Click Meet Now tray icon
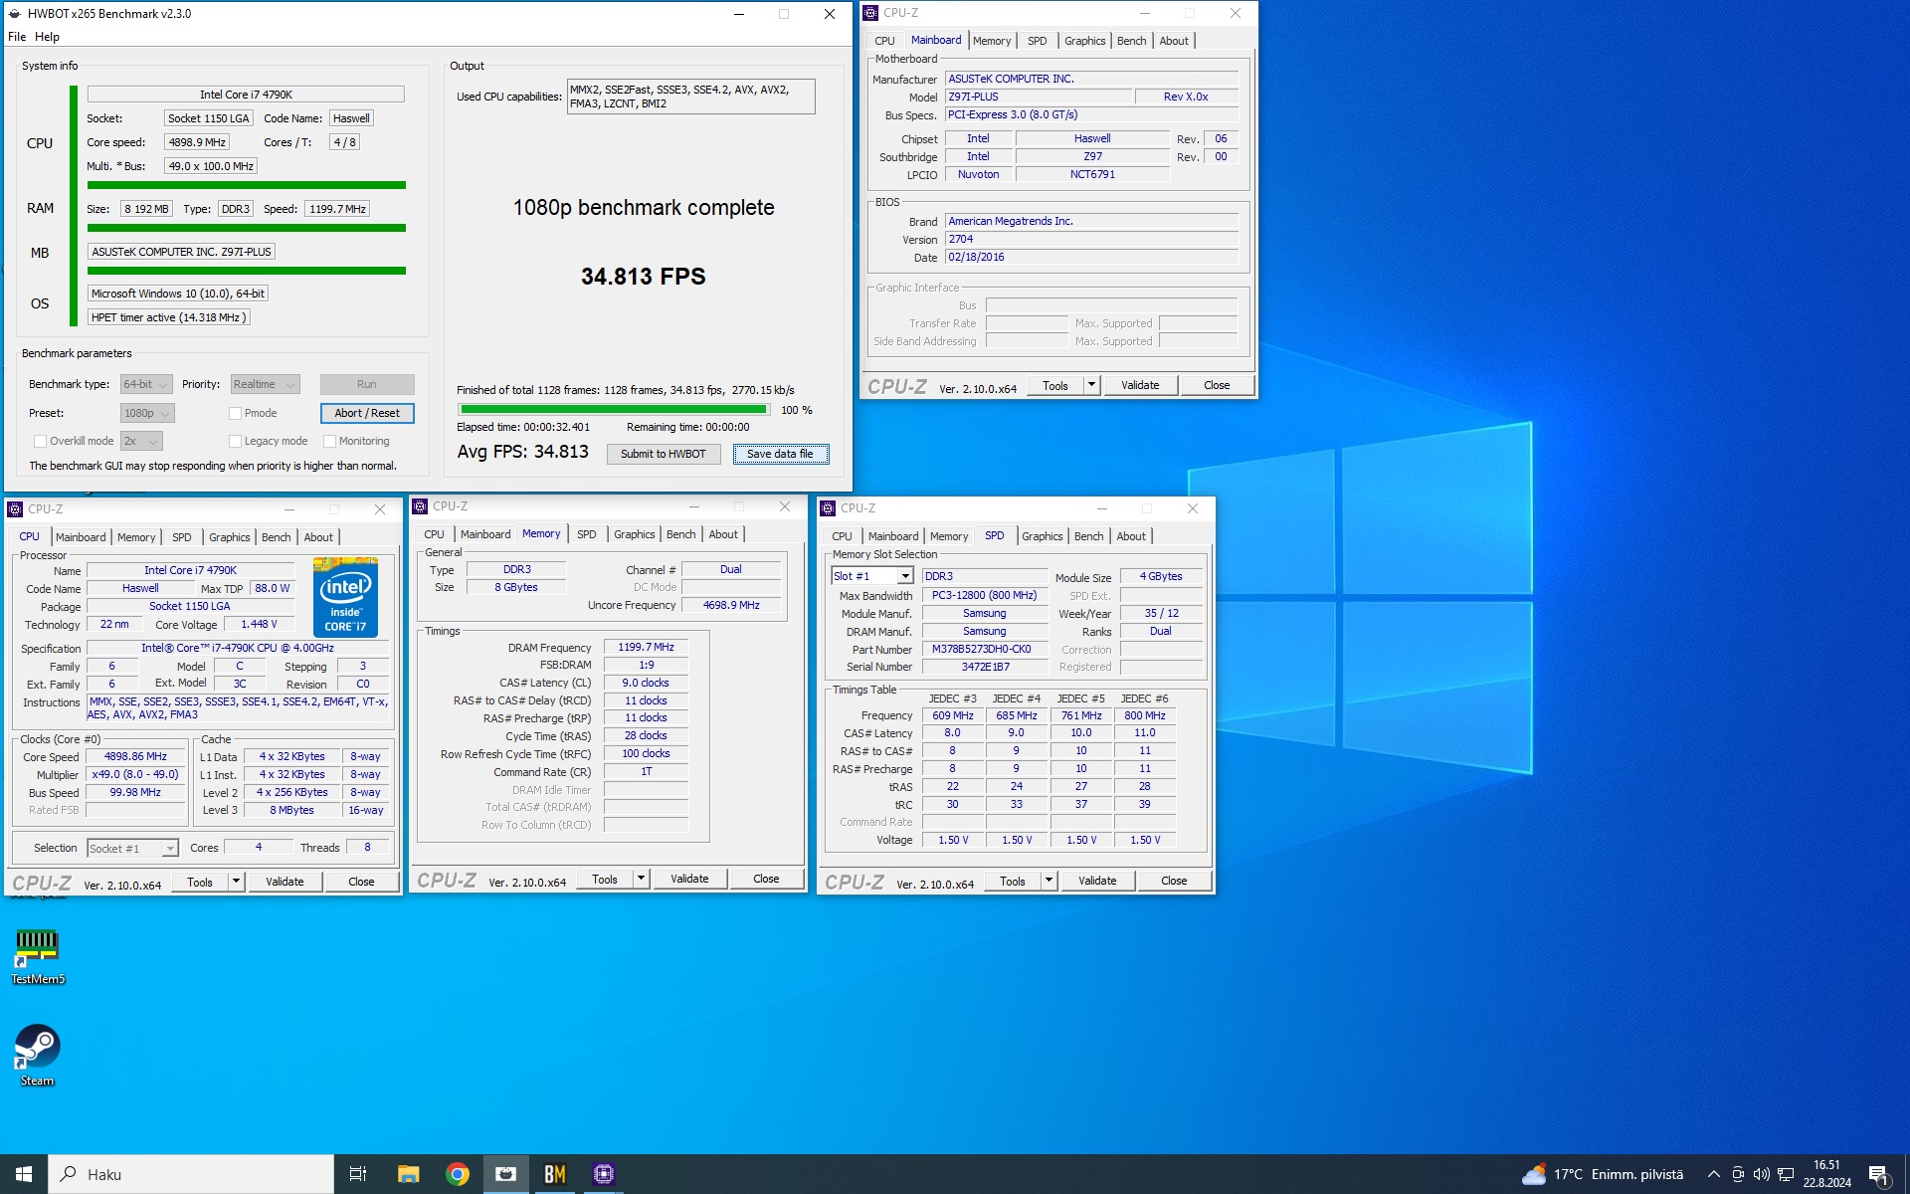Screen dimensions: 1910x1194 pyautogui.click(x=1738, y=1174)
